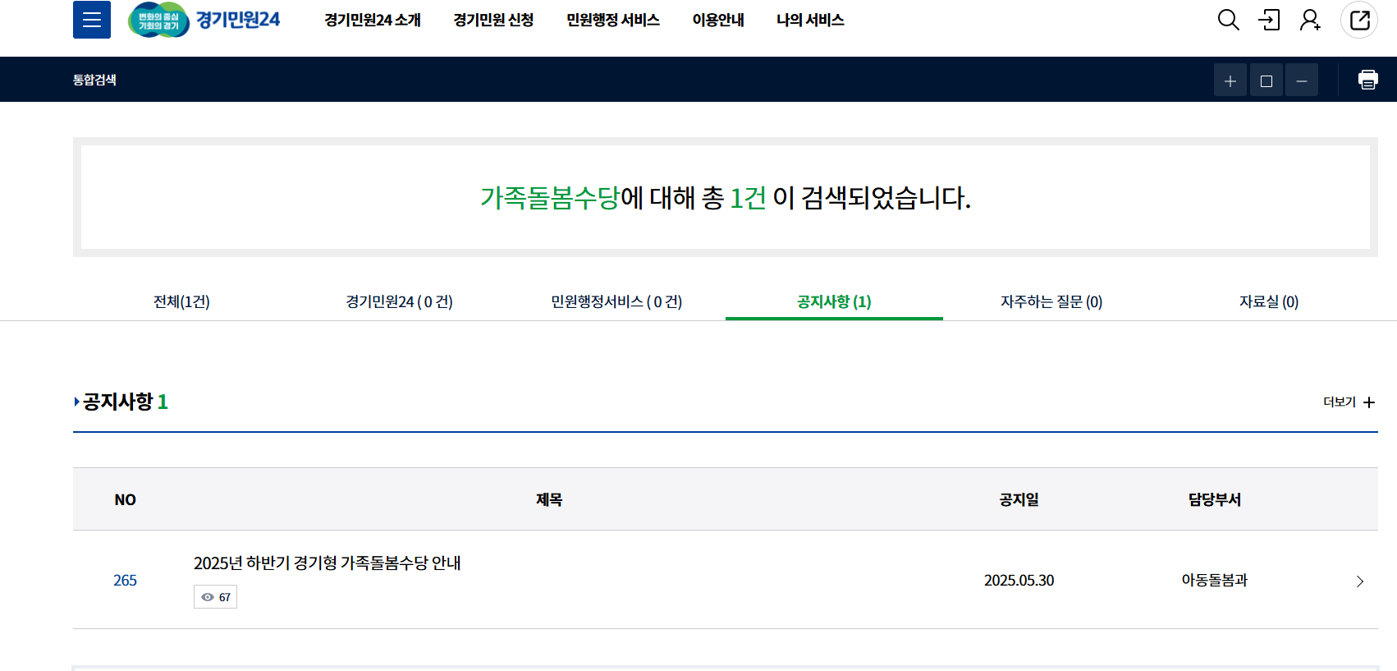Open notice 2025년 하반기 경기형 가족돌봄수당 안내

(327, 563)
